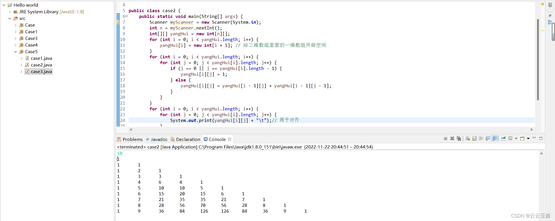
Task: Click the Open Console icon
Action: pyautogui.click(x=522, y=139)
